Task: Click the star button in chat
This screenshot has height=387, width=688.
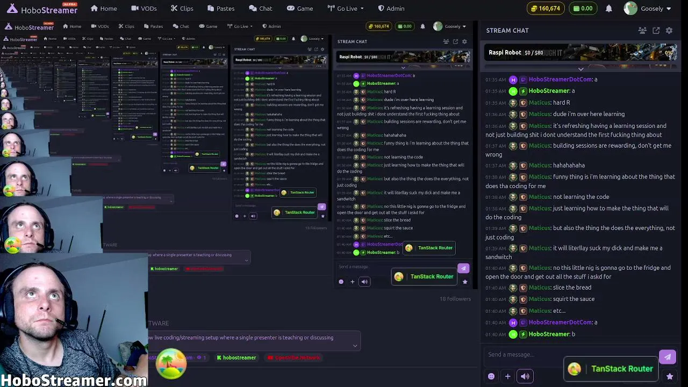Action: (x=670, y=376)
